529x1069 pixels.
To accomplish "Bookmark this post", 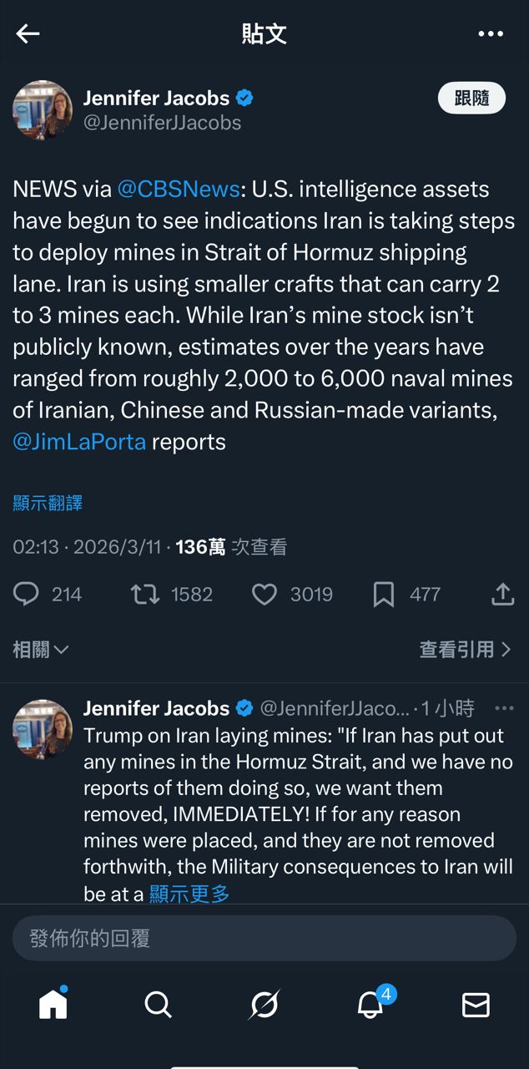I will tap(384, 594).
